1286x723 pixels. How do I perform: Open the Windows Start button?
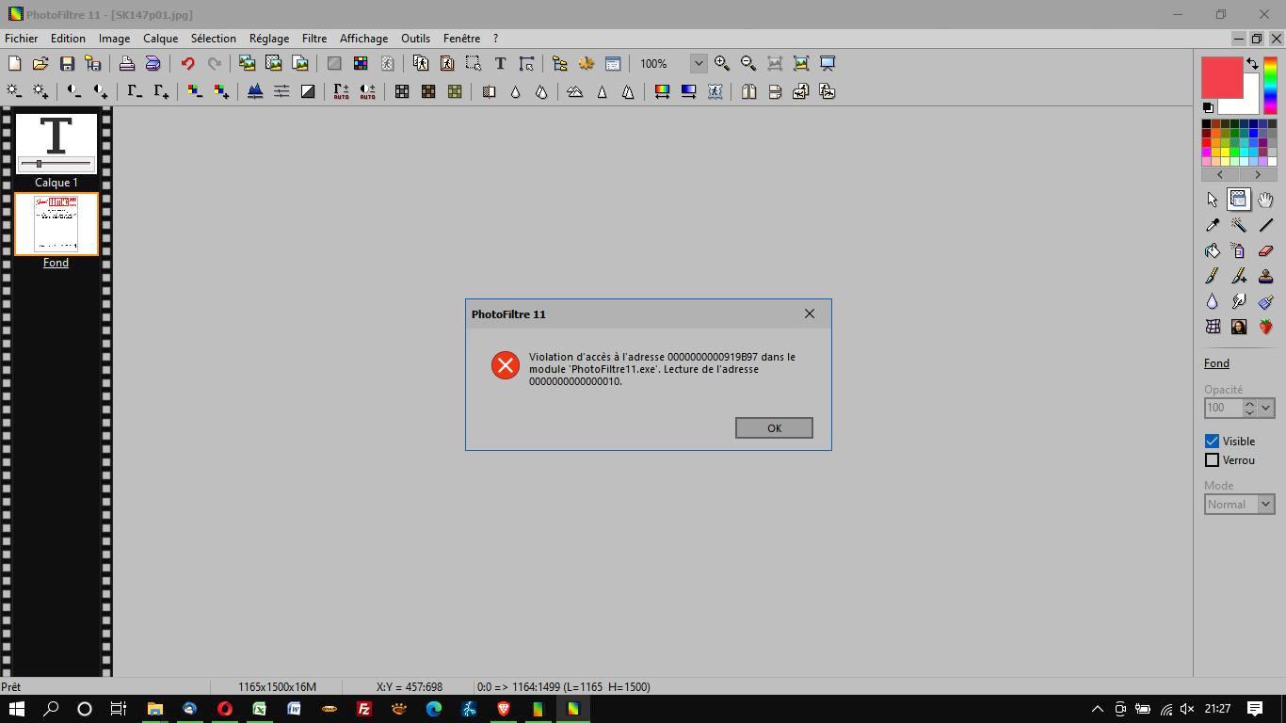point(16,709)
